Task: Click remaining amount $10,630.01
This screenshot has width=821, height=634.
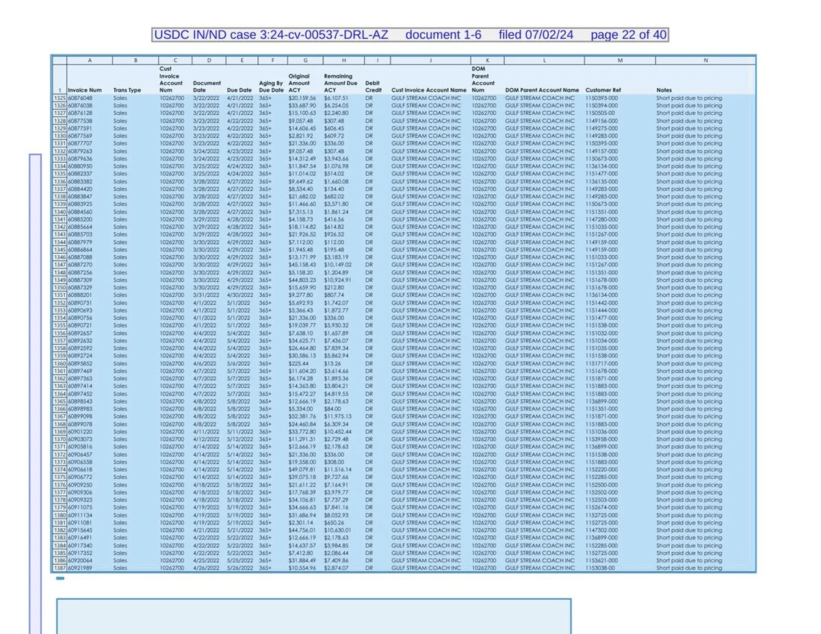Action: click(x=338, y=530)
